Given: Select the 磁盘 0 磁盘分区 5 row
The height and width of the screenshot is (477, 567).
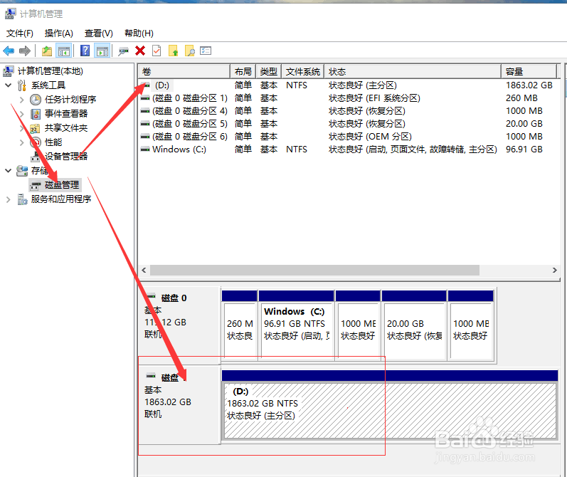Looking at the screenshot, I should coord(349,124).
